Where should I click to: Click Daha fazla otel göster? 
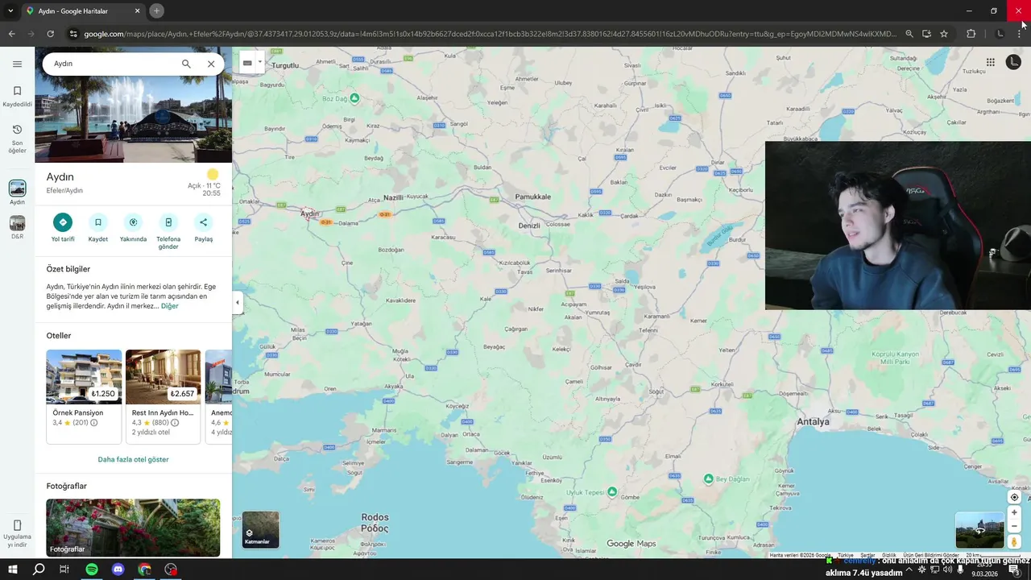click(133, 459)
